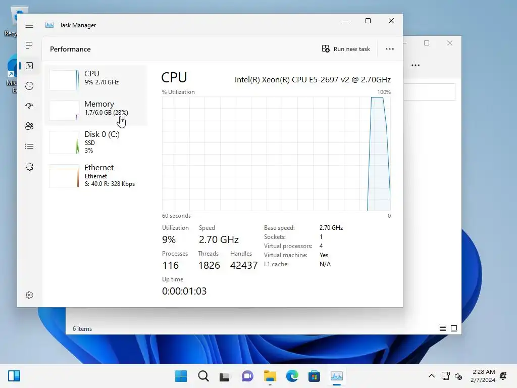
Task: Click Run new task button
Action: [x=346, y=49]
